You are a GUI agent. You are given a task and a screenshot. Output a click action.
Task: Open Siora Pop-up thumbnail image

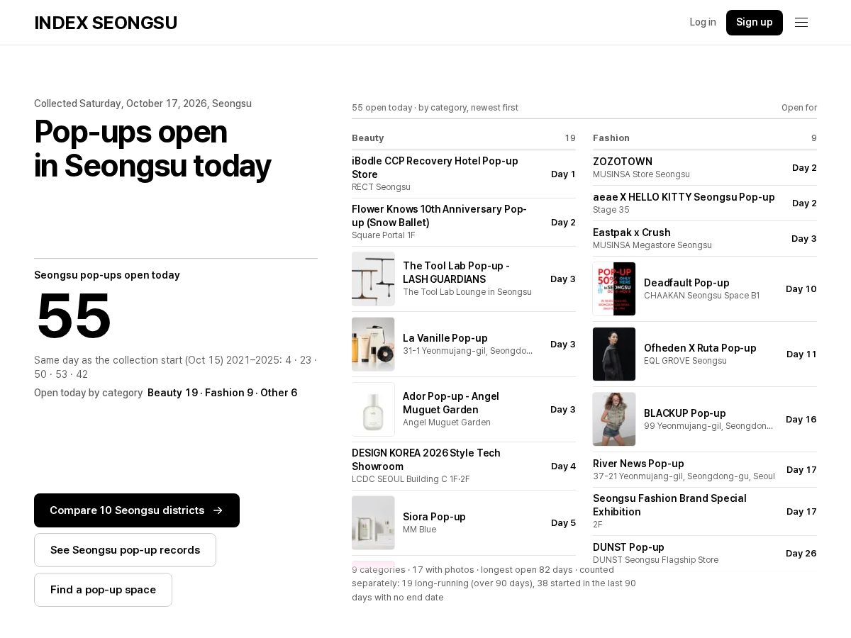373,523
